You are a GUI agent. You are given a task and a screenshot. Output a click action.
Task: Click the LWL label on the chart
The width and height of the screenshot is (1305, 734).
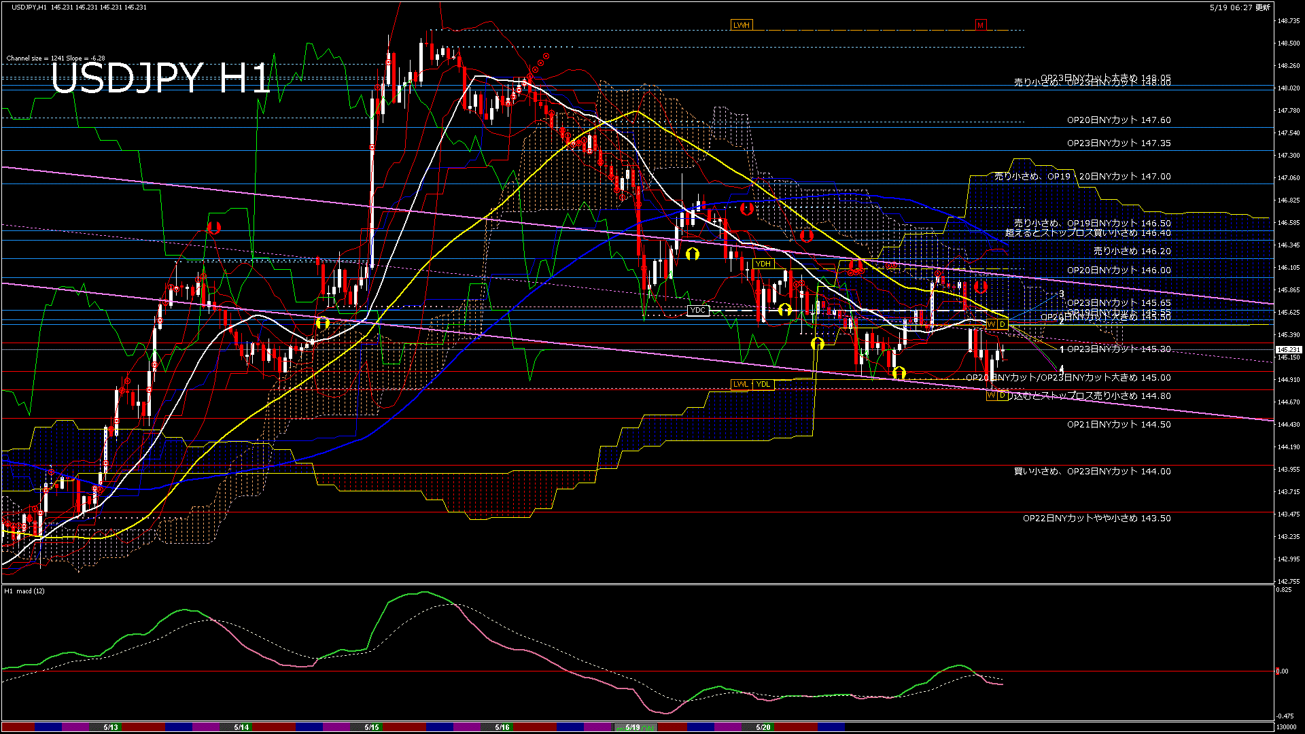(x=740, y=385)
